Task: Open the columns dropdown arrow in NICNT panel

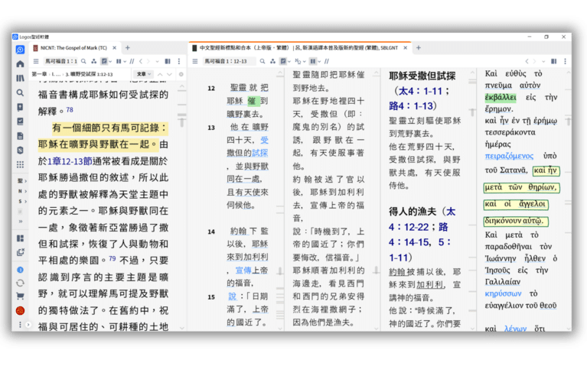Action: pyautogui.click(x=125, y=61)
